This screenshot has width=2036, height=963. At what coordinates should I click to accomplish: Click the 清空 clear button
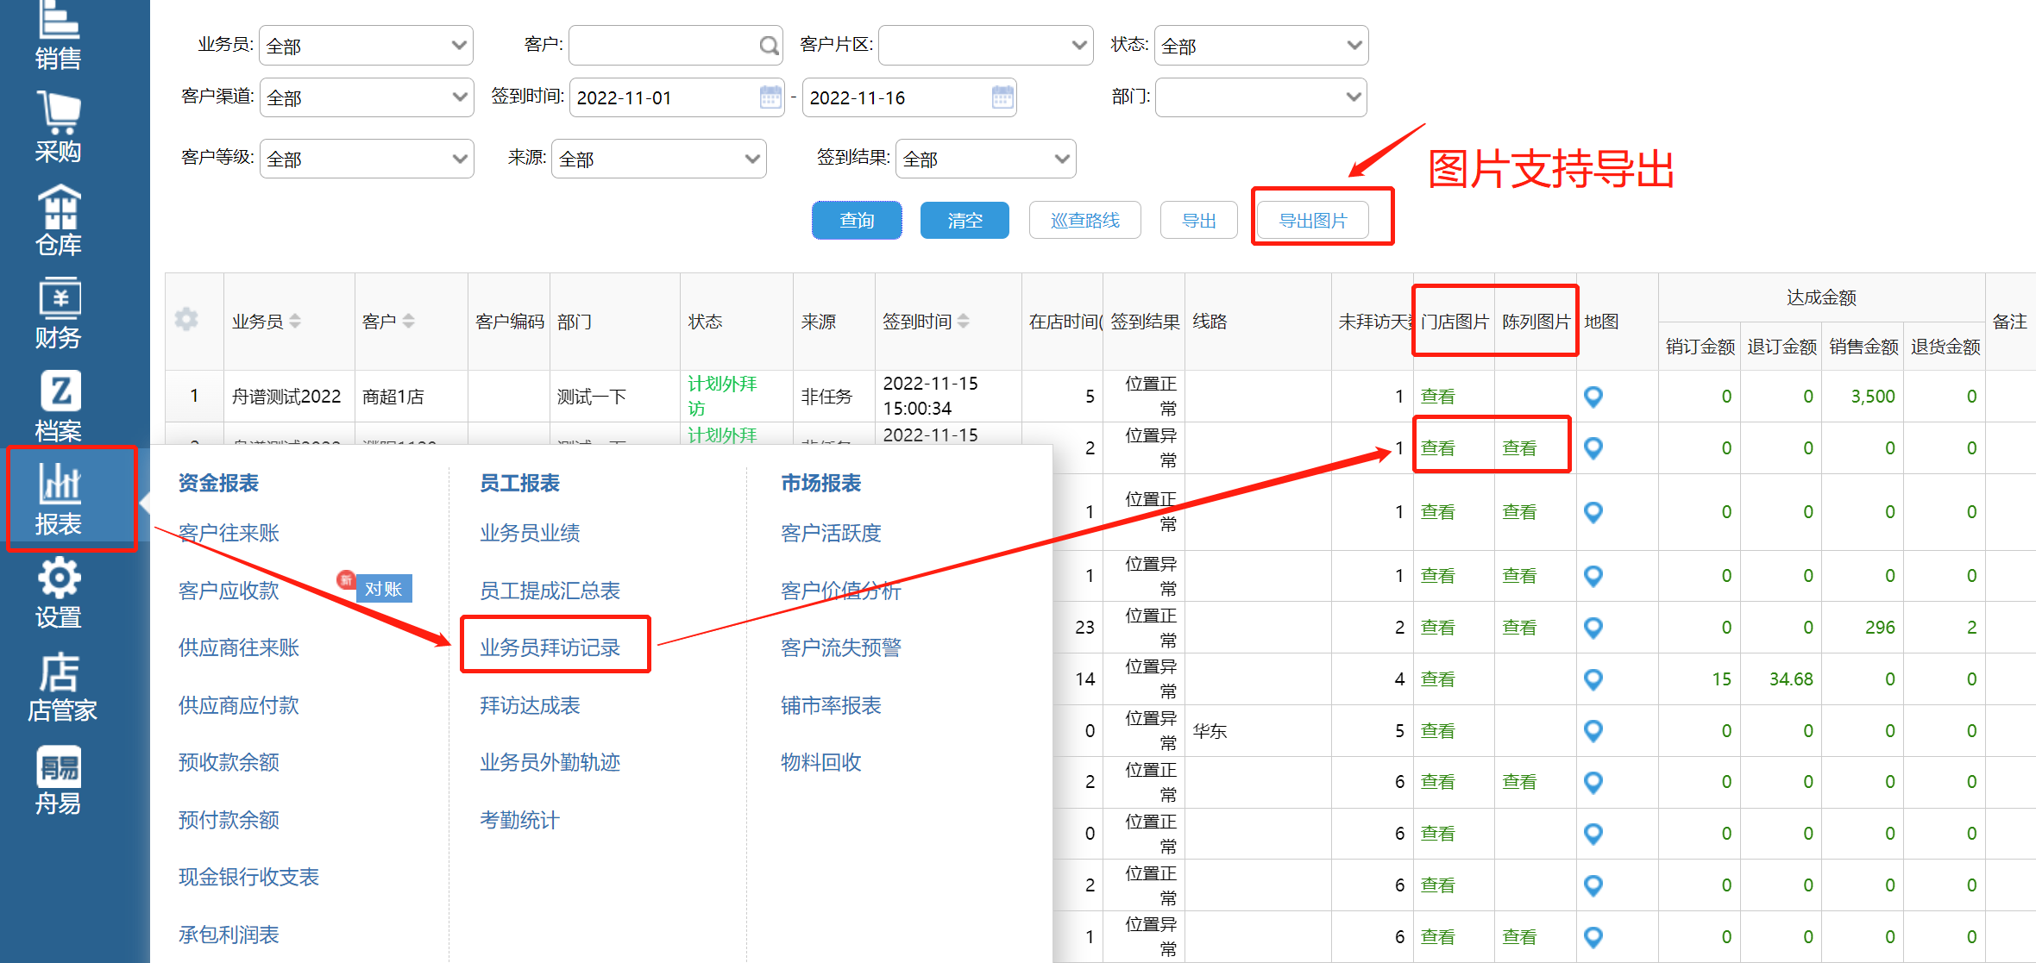click(965, 220)
